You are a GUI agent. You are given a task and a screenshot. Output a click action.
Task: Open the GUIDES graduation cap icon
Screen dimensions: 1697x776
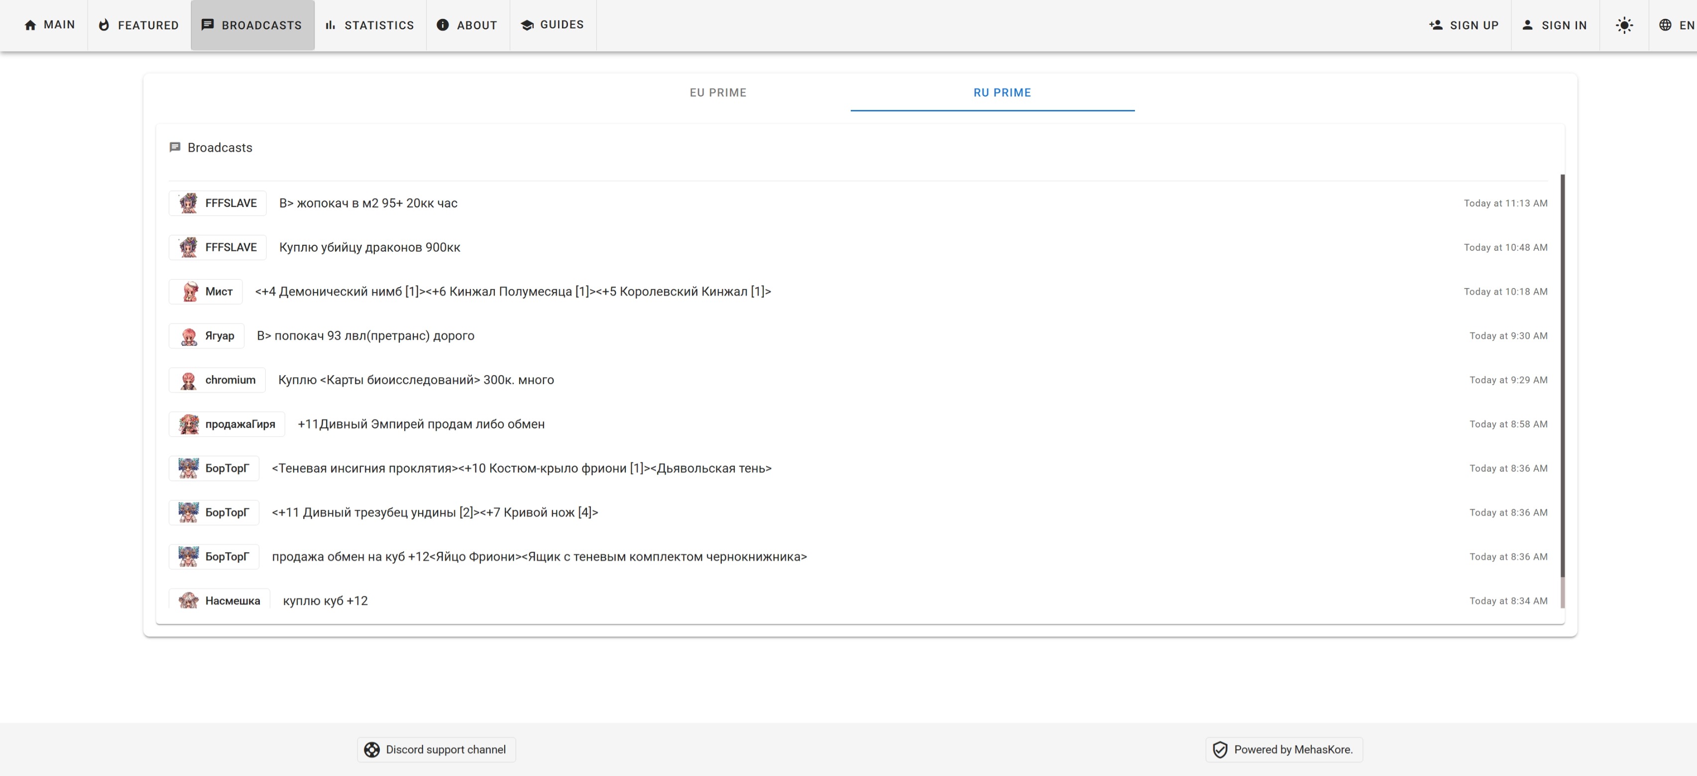527,25
